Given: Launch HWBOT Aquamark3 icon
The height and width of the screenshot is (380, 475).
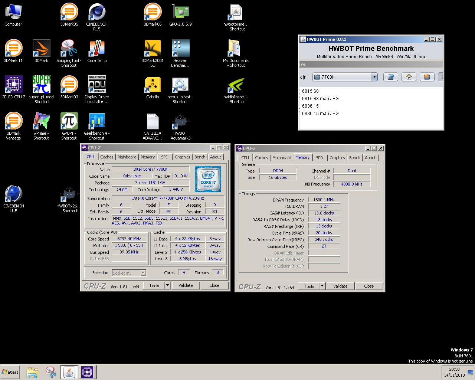Looking at the screenshot, I should pos(180,126).
